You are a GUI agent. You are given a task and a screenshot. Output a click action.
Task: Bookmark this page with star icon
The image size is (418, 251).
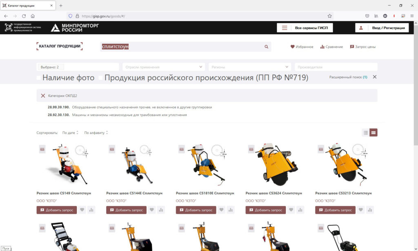329,16
